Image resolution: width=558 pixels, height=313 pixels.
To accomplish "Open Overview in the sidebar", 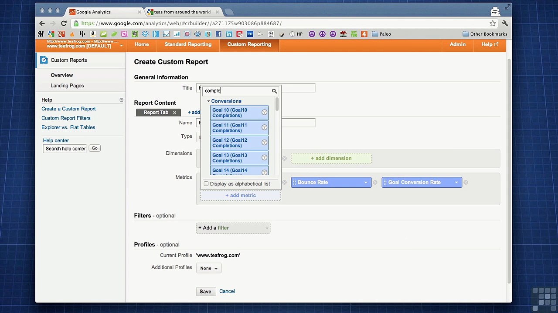I will pyautogui.click(x=61, y=75).
